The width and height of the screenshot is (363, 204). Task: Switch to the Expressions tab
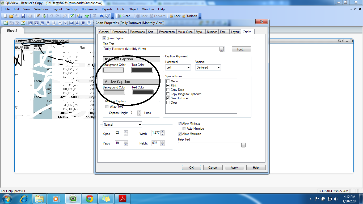[x=137, y=32]
